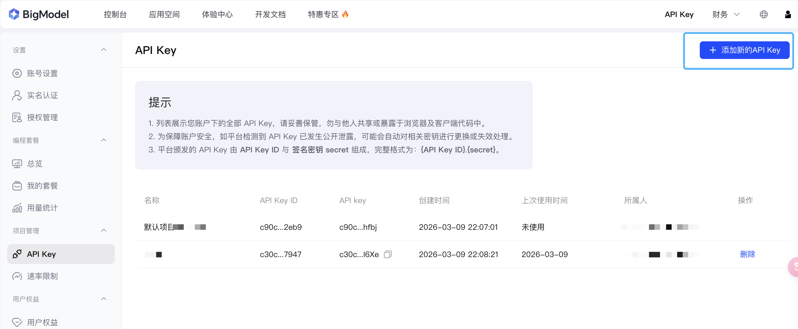
Task: Click the floating pink widget at right edge
Action: [794, 266]
